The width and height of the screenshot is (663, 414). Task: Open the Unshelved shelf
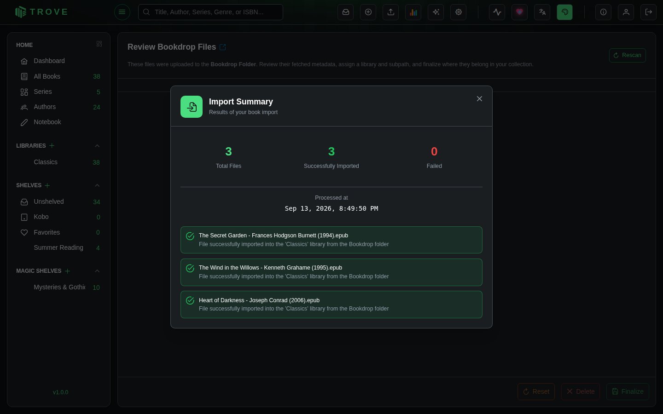pyautogui.click(x=58, y=201)
